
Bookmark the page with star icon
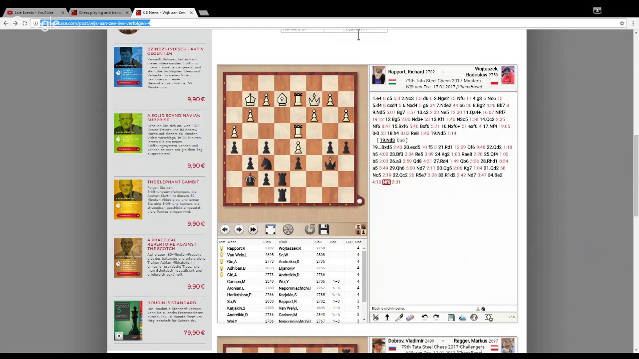(622, 23)
